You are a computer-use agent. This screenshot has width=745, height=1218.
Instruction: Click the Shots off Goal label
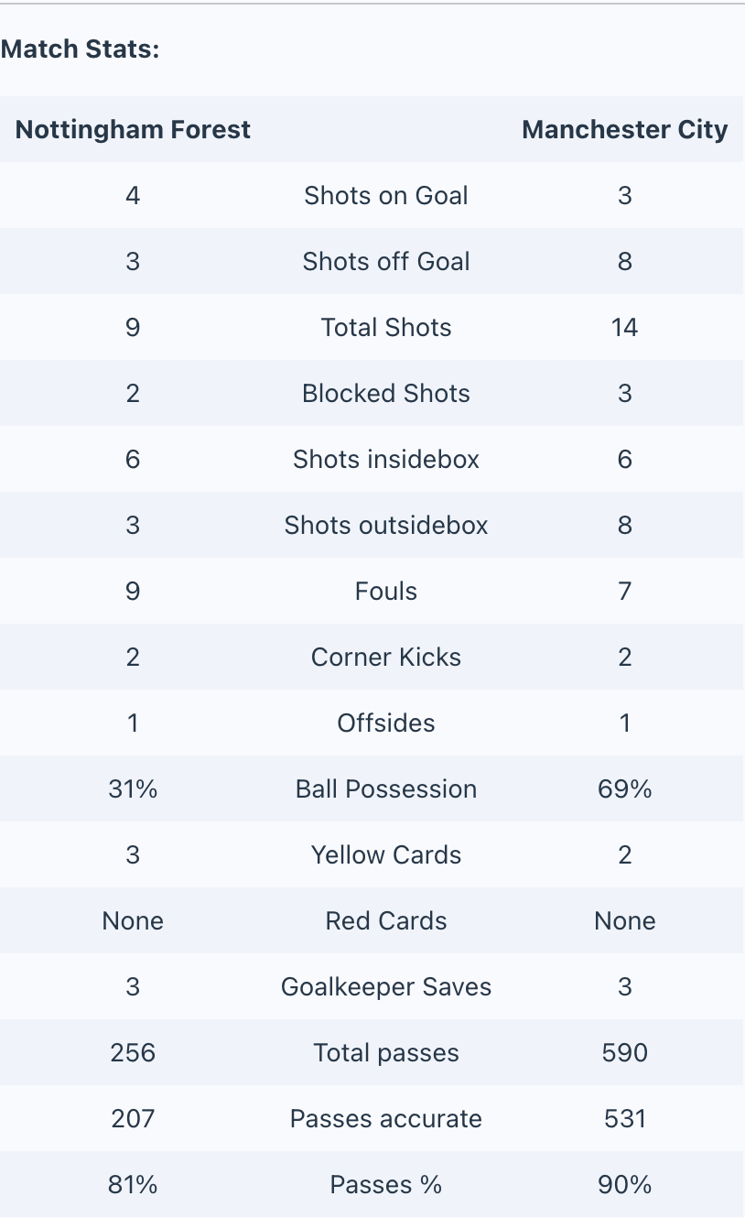[x=386, y=261]
